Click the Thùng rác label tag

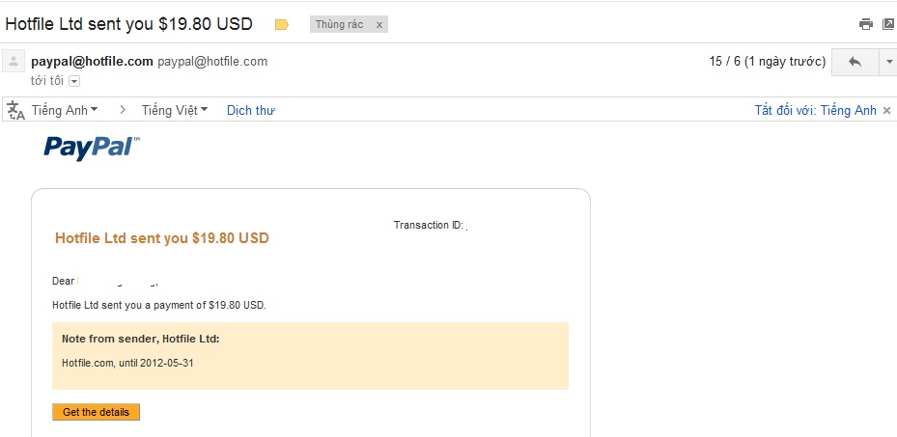pyautogui.click(x=339, y=25)
